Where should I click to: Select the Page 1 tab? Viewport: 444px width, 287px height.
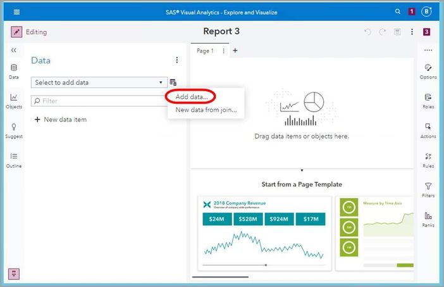(205, 51)
